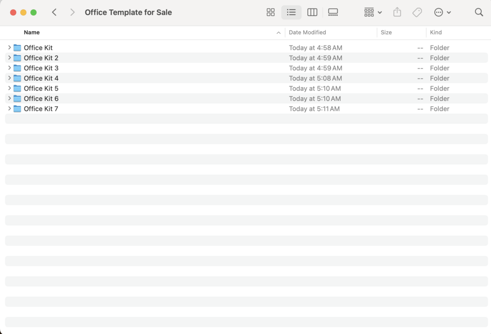Viewport: 491px width, 334px height.
Task: Toggle sort order on Name column
Action: pyautogui.click(x=32, y=32)
